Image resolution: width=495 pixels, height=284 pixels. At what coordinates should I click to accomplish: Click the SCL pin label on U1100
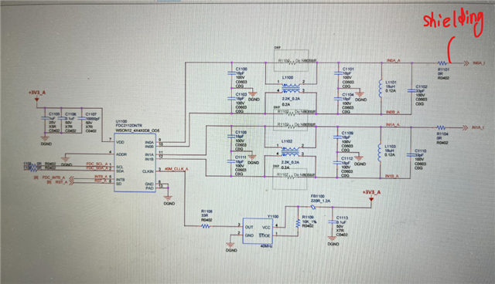pyautogui.click(x=119, y=167)
